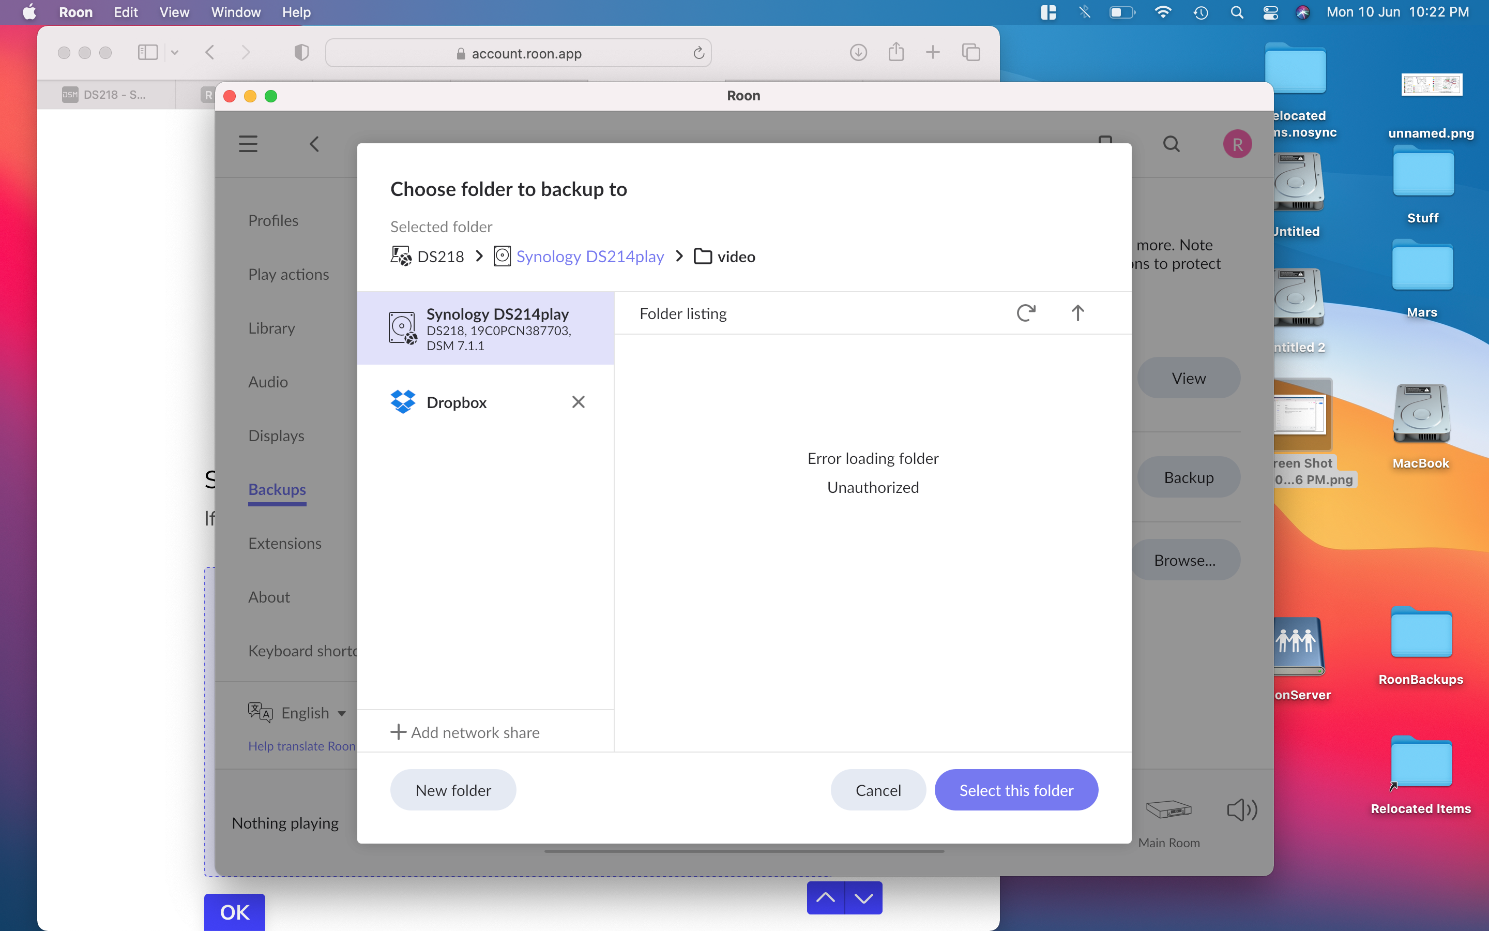Viewport: 1489px width, 931px height.
Task: Click the down chevron button in Safari
Action: (x=864, y=898)
